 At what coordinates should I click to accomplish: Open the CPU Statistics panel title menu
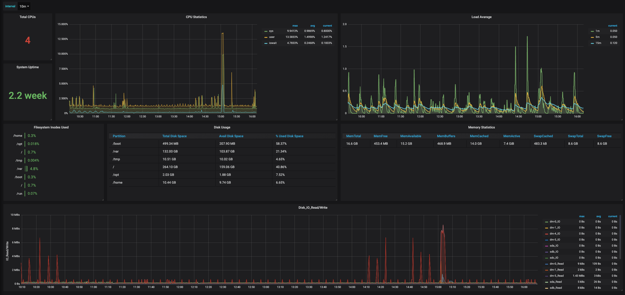pyautogui.click(x=196, y=17)
